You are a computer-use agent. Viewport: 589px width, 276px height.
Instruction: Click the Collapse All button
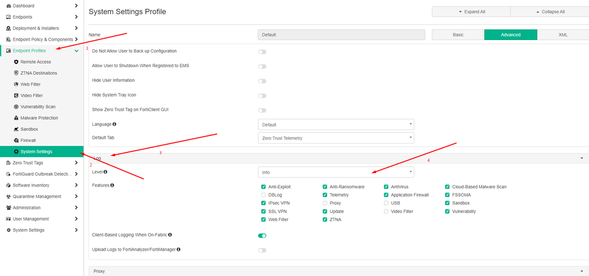(549, 12)
